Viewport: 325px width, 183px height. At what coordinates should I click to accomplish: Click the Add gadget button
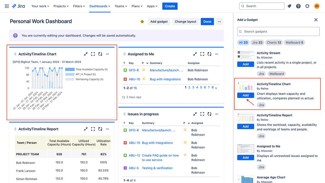pyautogui.click(x=159, y=21)
